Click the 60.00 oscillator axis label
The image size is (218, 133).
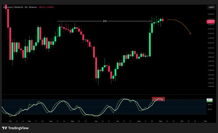click(210, 105)
